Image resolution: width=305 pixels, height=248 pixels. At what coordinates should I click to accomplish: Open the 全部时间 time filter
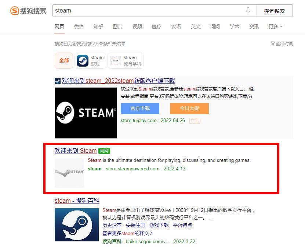tap(282, 43)
